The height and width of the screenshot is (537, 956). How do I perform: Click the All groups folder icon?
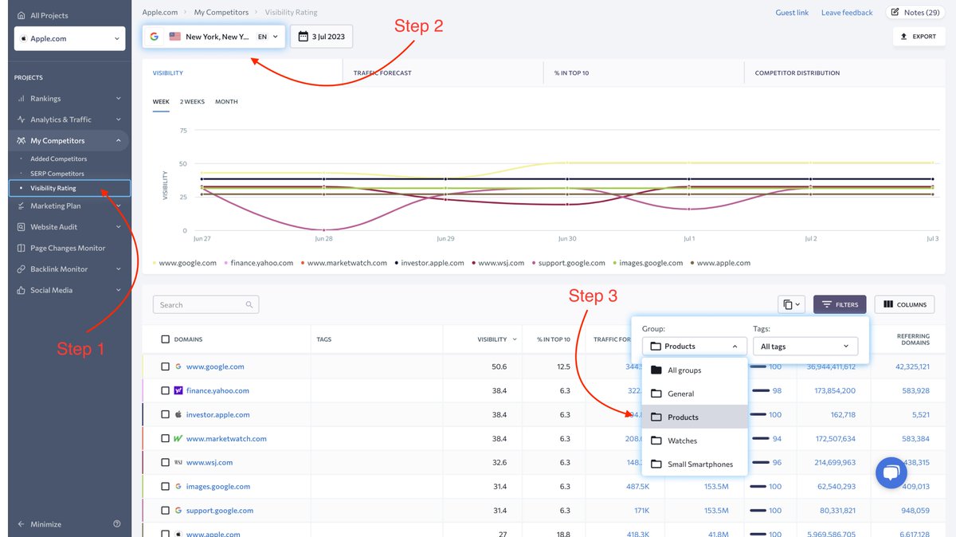coord(656,370)
